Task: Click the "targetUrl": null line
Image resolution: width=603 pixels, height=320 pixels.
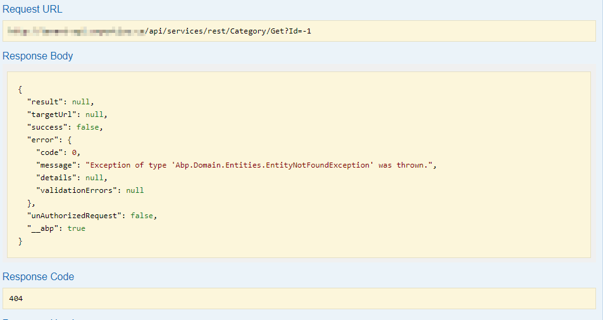Action: tap(67, 114)
